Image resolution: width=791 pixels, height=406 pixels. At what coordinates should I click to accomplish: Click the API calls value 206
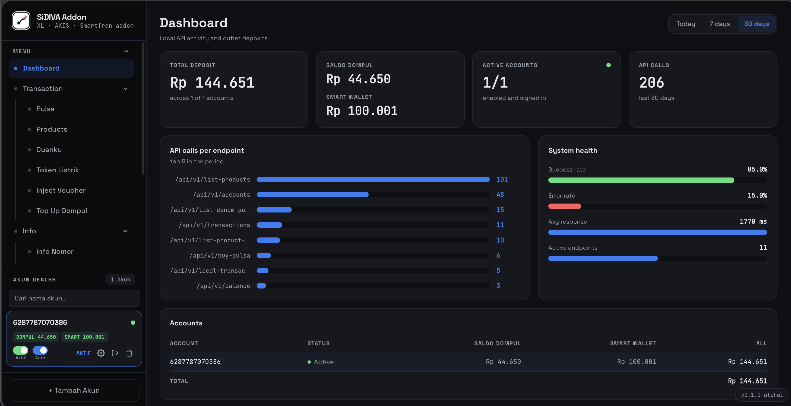pyautogui.click(x=651, y=82)
